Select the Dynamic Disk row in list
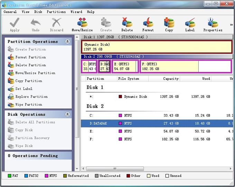The image size is (235, 187). tap(157, 97)
